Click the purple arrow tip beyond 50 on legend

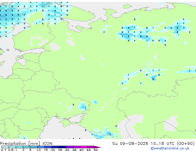pos(98,147)
